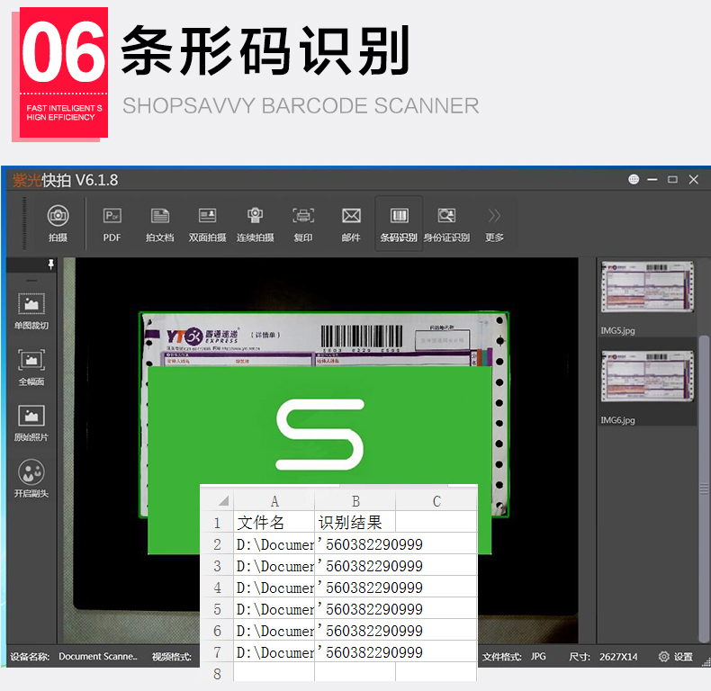The width and height of the screenshot is (711, 691).
Task: Expand the 更多 more tools chevron
Action: pyautogui.click(x=494, y=216)
